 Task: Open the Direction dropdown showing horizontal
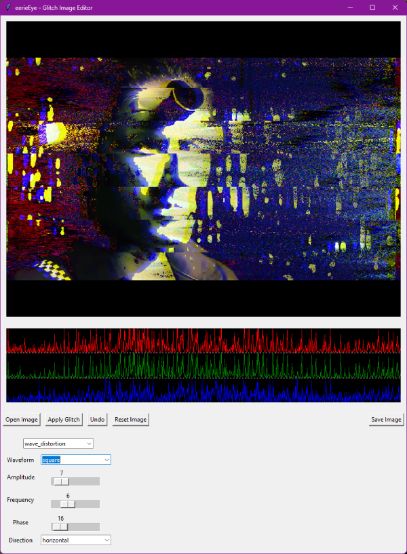tap(76, 540)
